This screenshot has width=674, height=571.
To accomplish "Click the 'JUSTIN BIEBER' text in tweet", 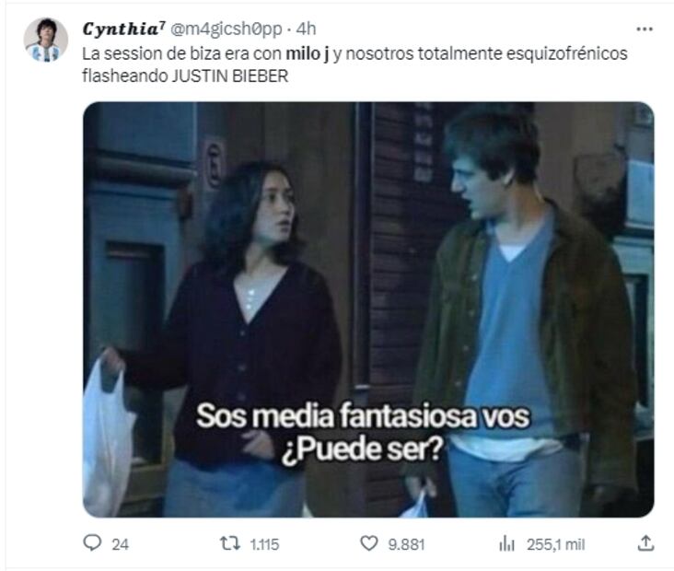I will [230, 76].
